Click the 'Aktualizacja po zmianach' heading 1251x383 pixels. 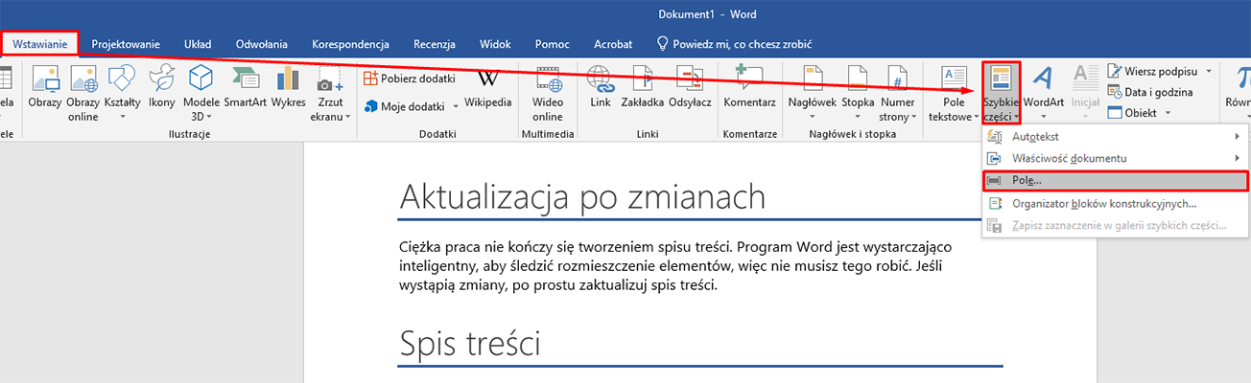pos(581,197)
